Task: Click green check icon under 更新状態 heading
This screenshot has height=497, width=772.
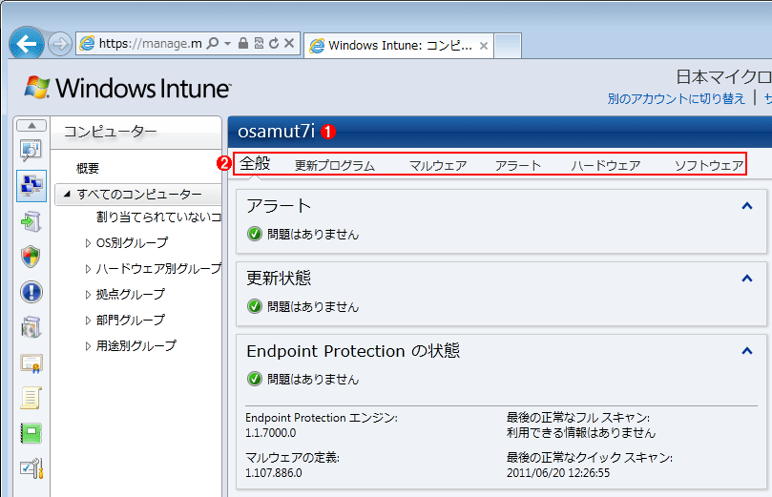Action: point(255,306)
